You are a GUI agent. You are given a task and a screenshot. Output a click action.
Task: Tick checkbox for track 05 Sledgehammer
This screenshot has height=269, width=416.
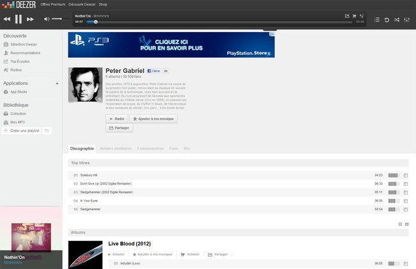tap(406, 210)
